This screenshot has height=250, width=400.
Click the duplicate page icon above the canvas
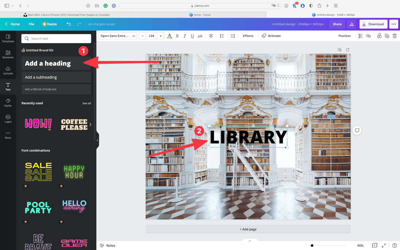pyautogui.click(x=340, y=50)
